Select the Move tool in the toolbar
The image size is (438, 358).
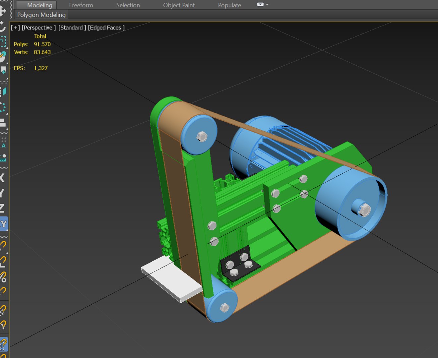(3, 11)
